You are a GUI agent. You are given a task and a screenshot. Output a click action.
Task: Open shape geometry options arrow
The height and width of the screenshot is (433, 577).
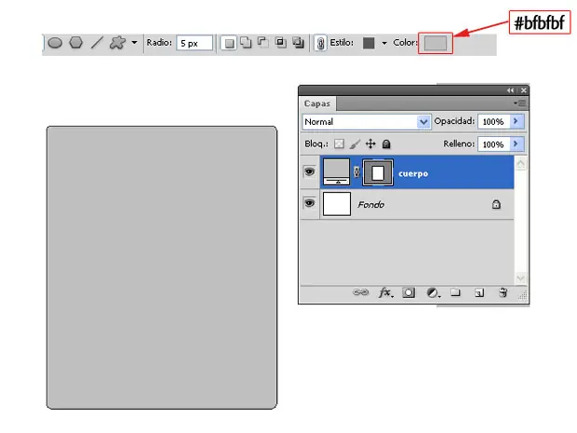click(x=134, y=43)
